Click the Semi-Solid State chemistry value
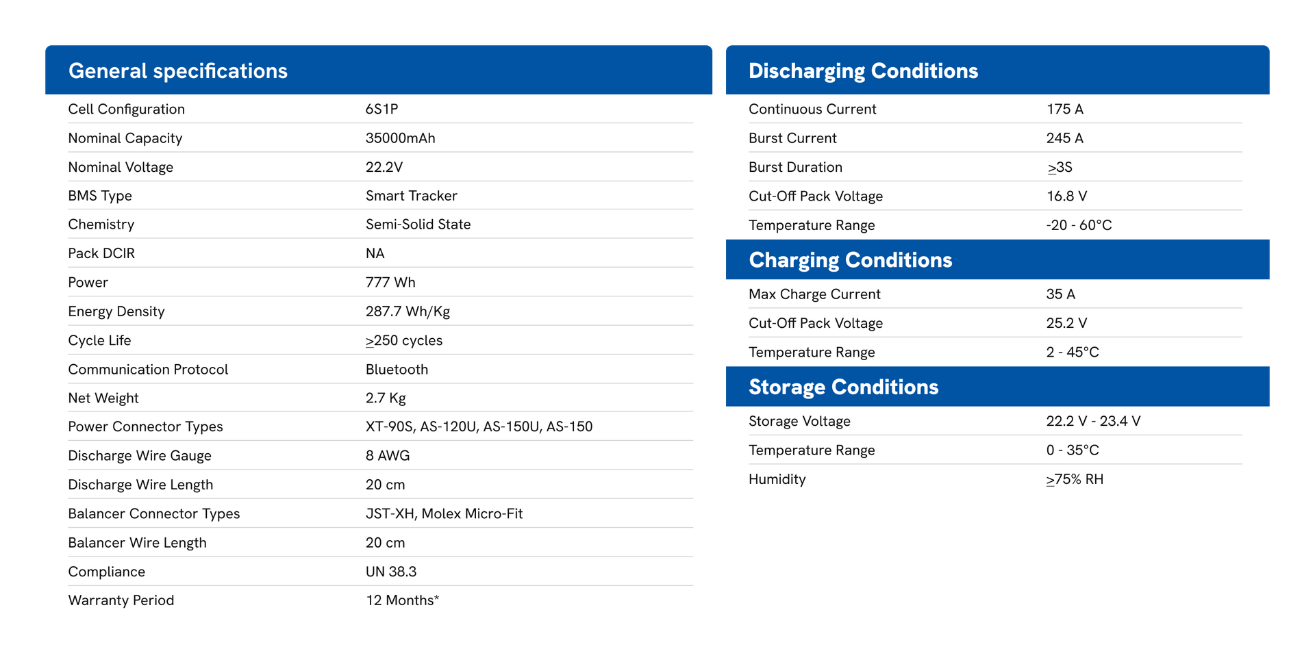 pos(418,225)
